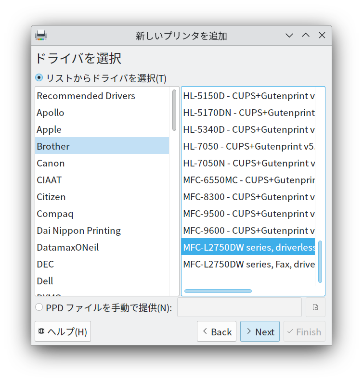This screenshot has width=363, height=382.
Task: Go back with the Back button
Action: click(x=217, y=331)
